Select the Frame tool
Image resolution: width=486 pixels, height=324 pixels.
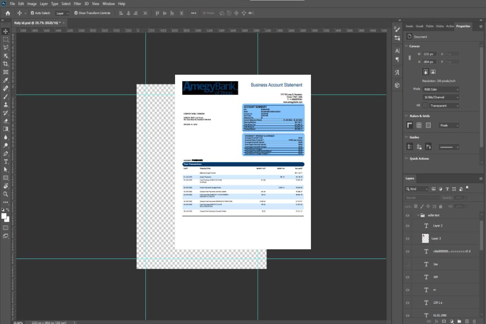click(5, 72)
